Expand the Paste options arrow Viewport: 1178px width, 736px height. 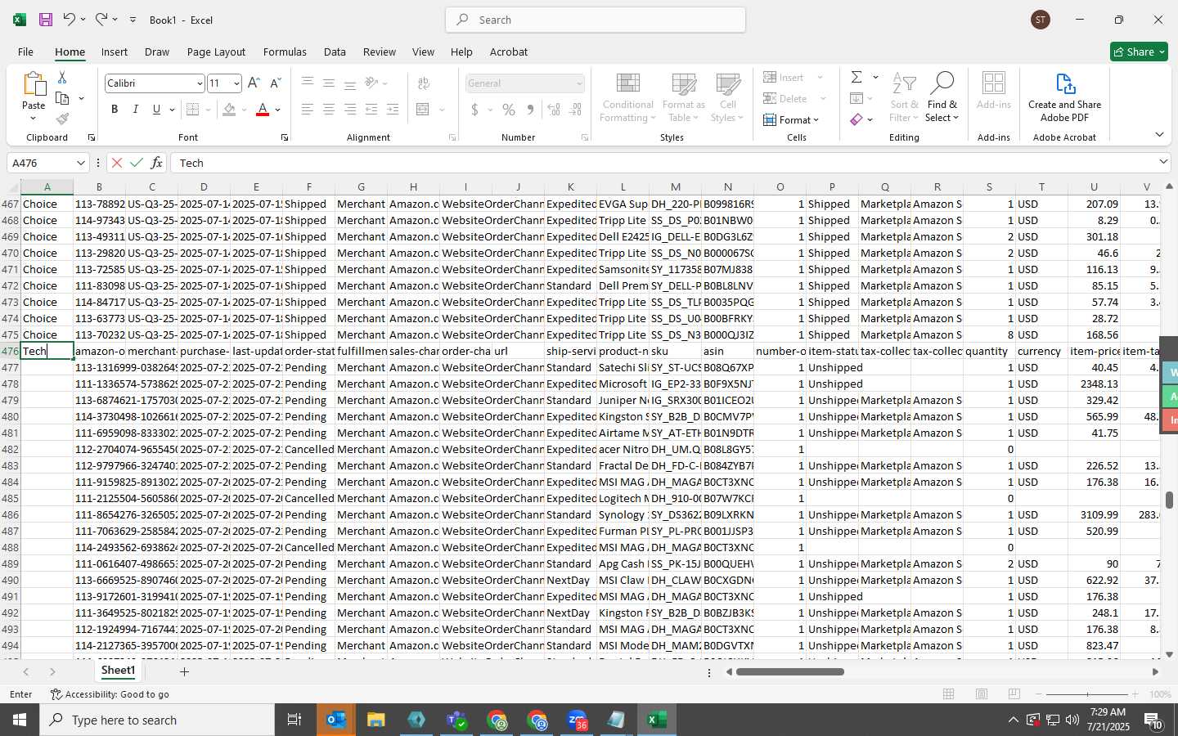coord(34,119)
